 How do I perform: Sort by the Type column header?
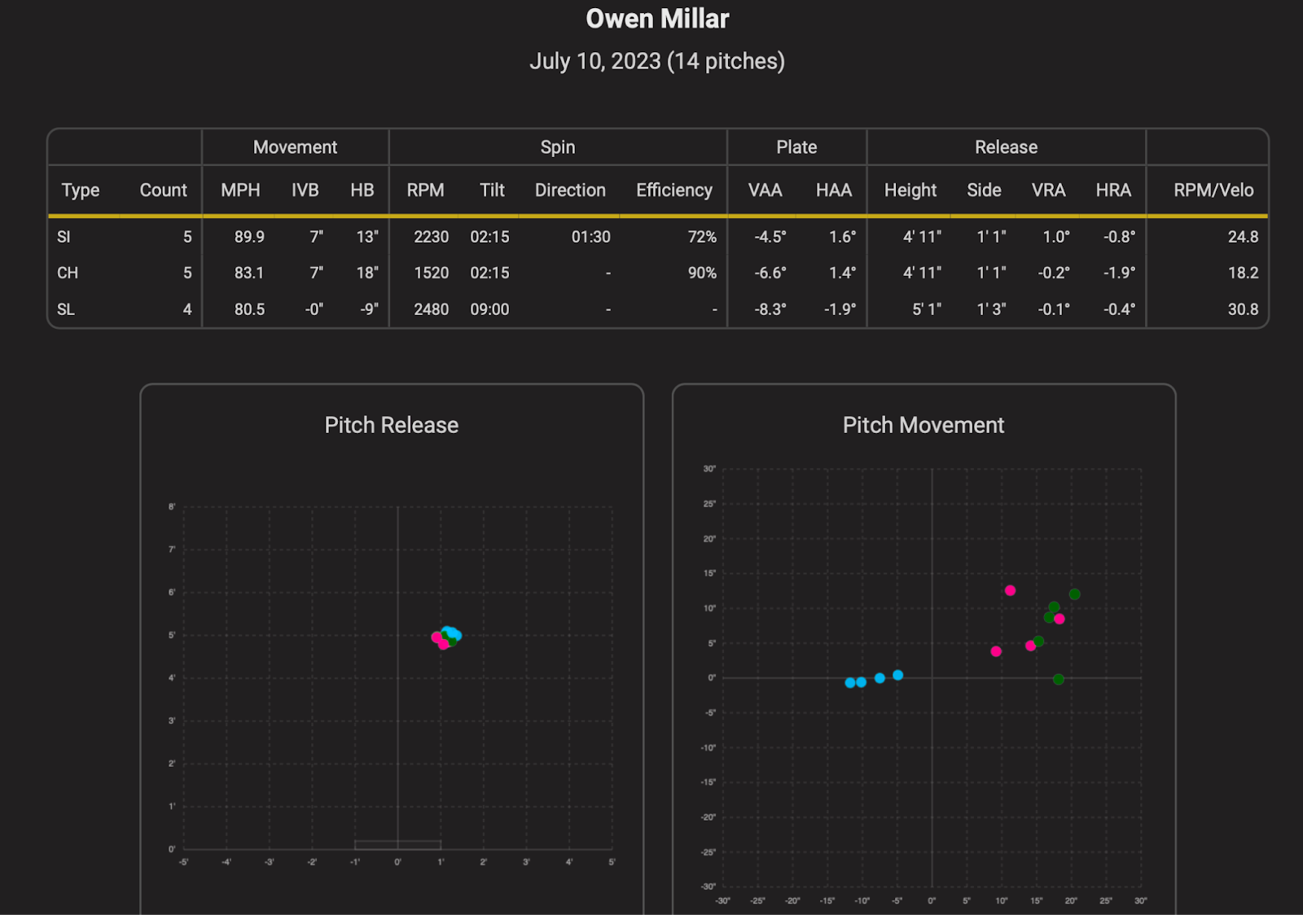[x=81, y=190]
